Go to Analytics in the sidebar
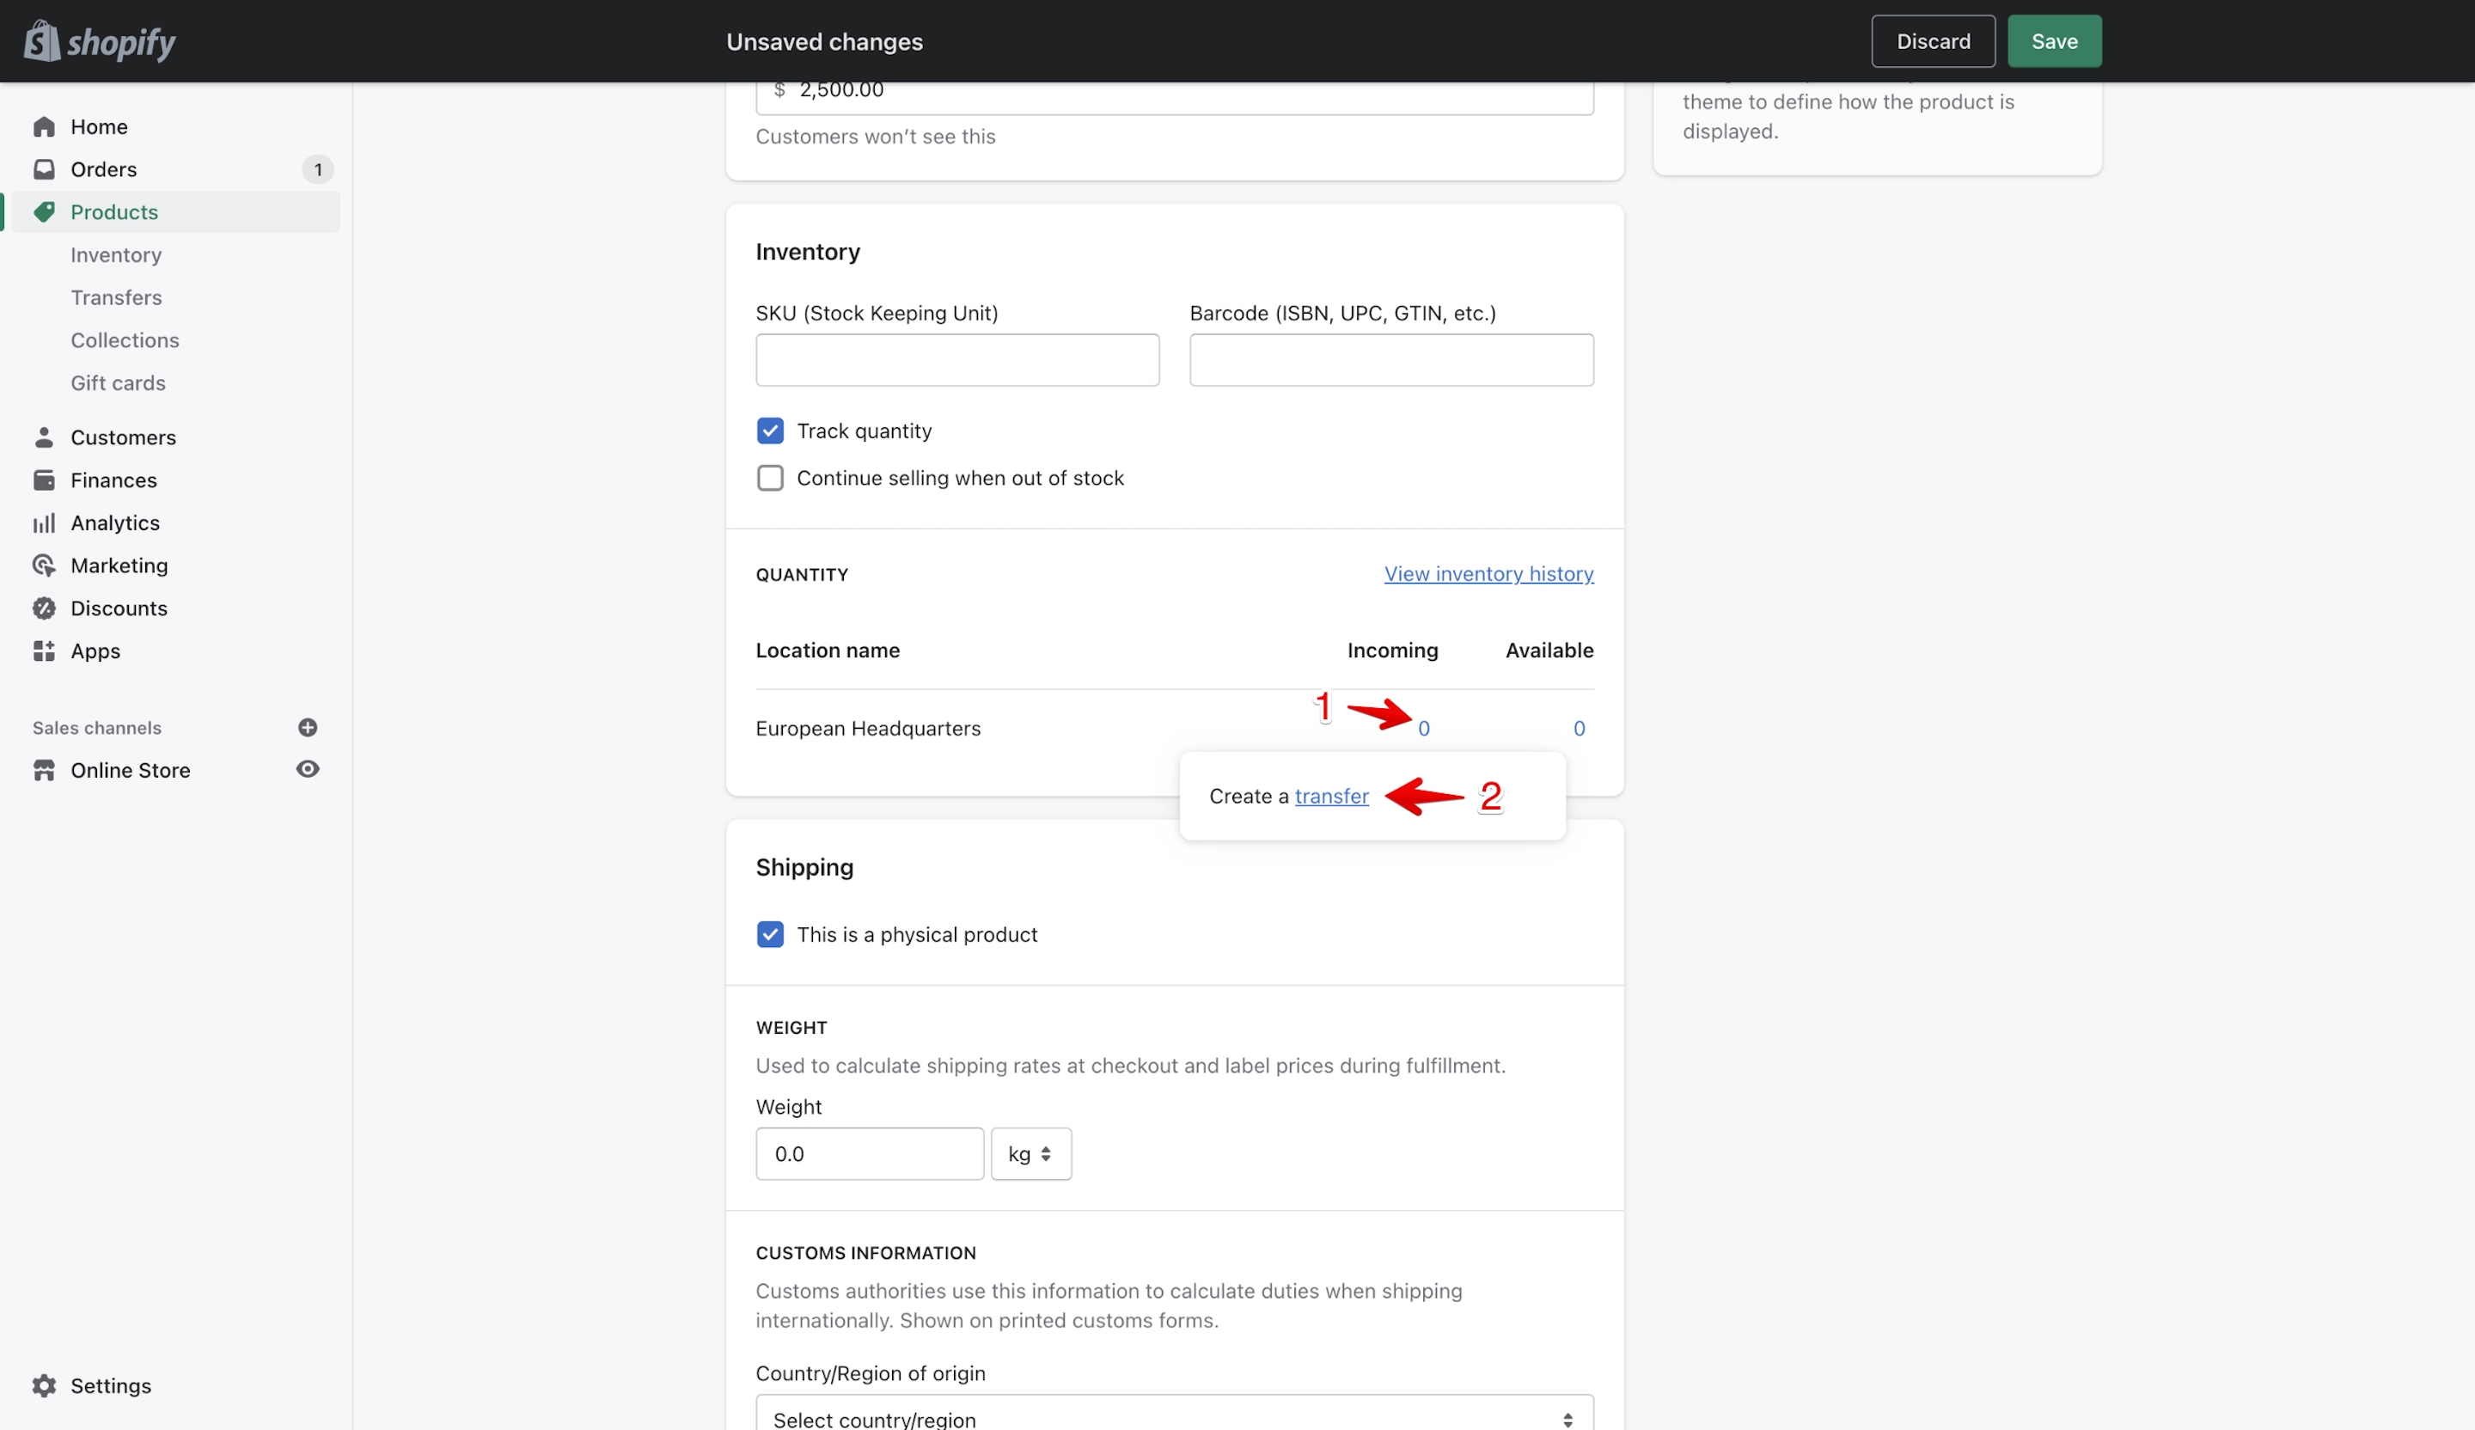Screen dimensions: 2475x1430 115,523
